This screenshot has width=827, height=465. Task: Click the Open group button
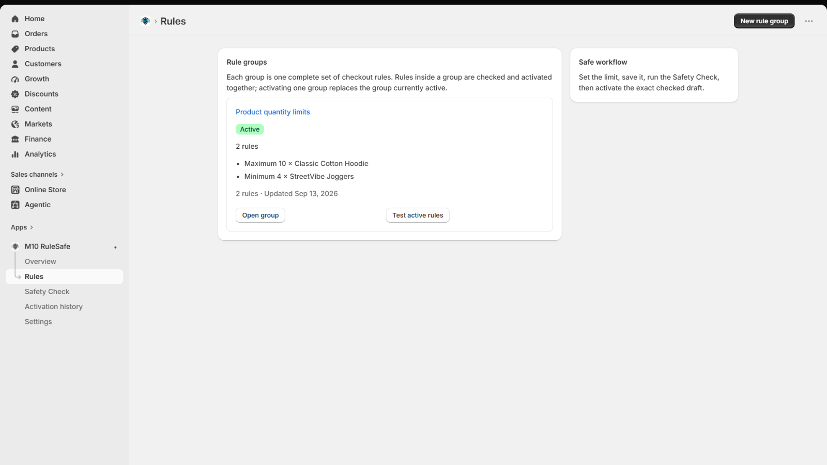pos(261,215)
